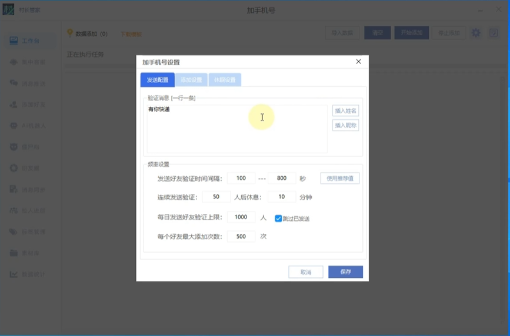Open 消息同步 in the sidebar
This screenshot has width=510, height=336.
[27, 190]
